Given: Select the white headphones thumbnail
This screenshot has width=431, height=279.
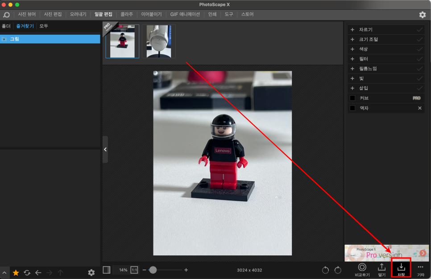Looking at the screenshot, I should point(159,41).
